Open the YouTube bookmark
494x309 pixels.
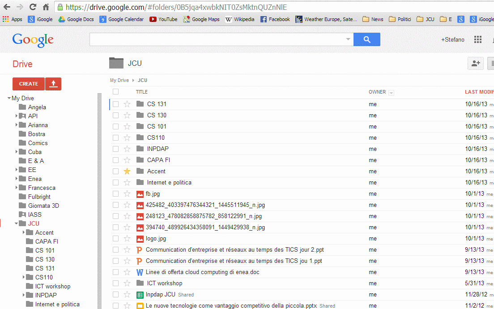[x=163, y=19]
